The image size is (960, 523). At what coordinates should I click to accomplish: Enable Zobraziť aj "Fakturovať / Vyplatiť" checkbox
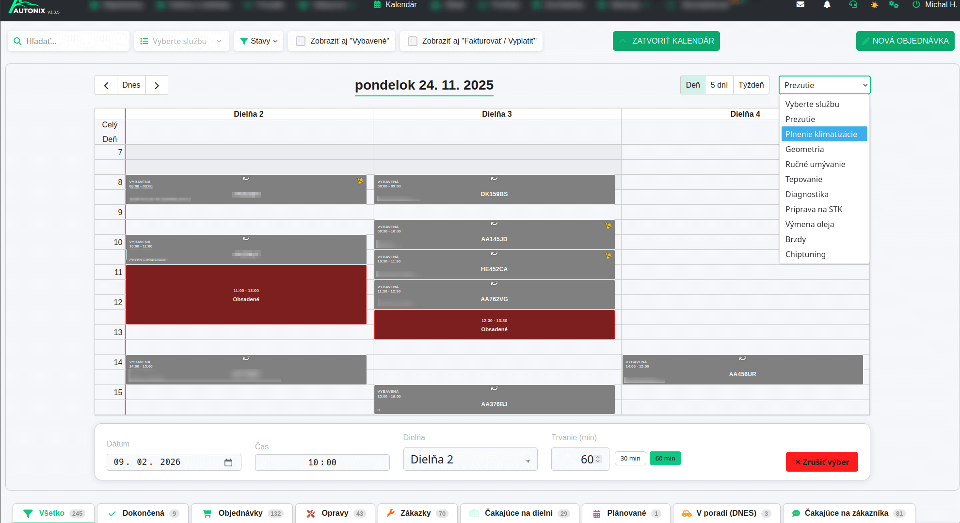point(413,41)
